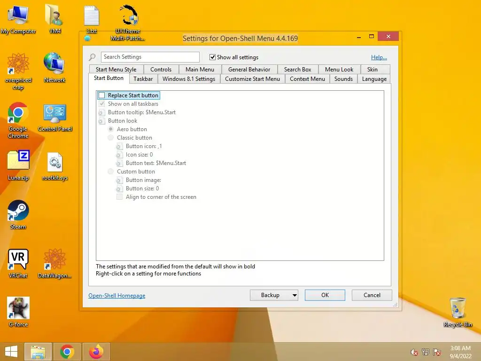
Task: Switch to the Sounds tab
Action: click(343, 79)
